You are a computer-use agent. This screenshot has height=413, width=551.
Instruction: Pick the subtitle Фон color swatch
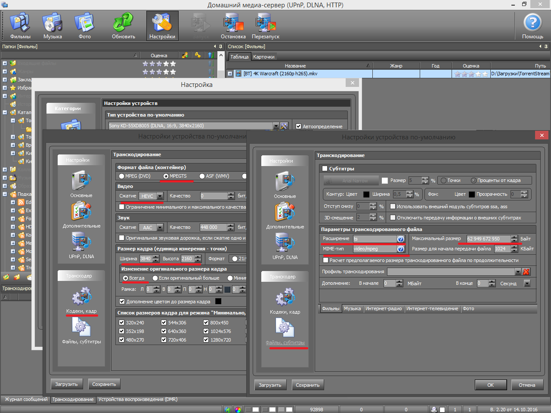pos(472,194)
